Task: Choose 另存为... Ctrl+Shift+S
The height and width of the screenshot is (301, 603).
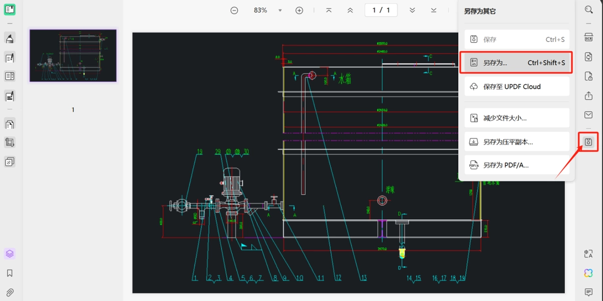Action: (x=517, y=63)
